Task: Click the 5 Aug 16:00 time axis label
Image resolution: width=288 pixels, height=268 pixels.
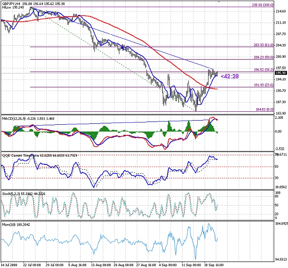Action: (x=77, y=265)
